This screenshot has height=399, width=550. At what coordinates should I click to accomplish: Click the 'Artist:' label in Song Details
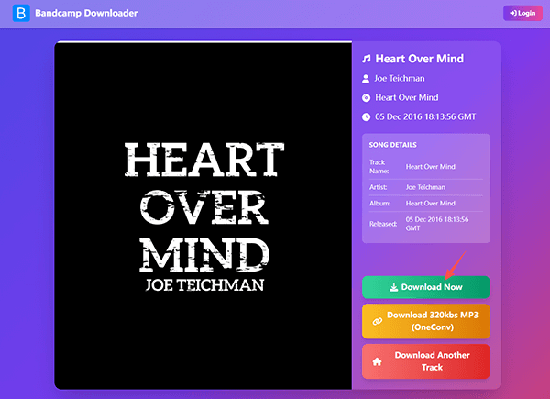click(378, 187)
